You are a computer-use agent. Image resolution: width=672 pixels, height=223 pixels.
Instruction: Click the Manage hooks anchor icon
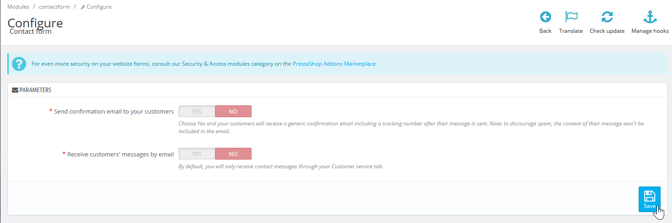click(650, 17)
